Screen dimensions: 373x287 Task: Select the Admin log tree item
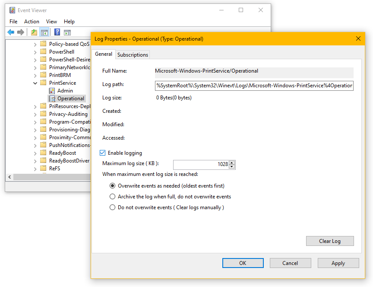pyautogui.click(x=65, y=91)
